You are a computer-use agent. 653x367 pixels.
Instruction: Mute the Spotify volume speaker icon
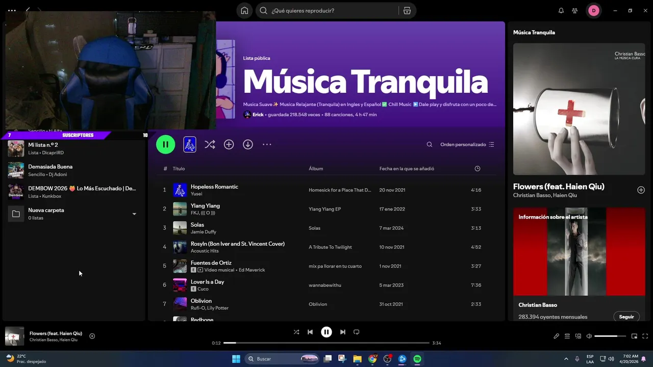(x=589, y=336)
